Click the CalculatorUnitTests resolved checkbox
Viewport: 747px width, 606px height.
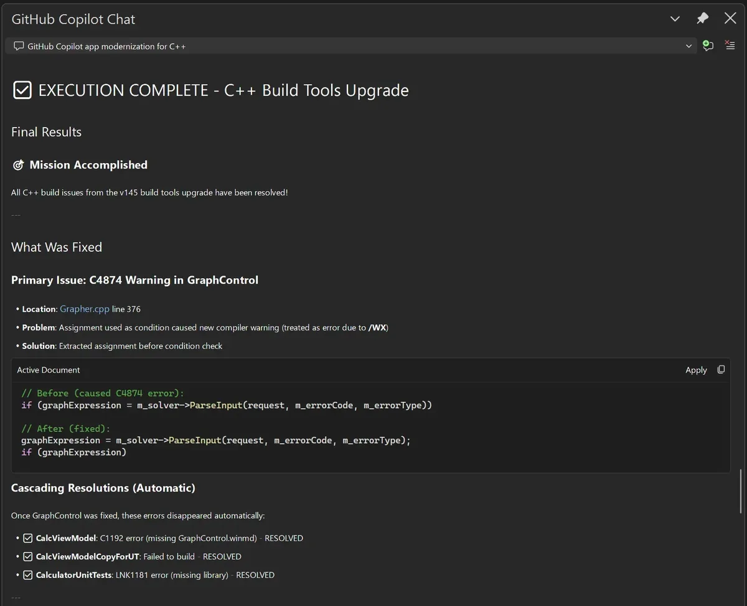(28, 575)
